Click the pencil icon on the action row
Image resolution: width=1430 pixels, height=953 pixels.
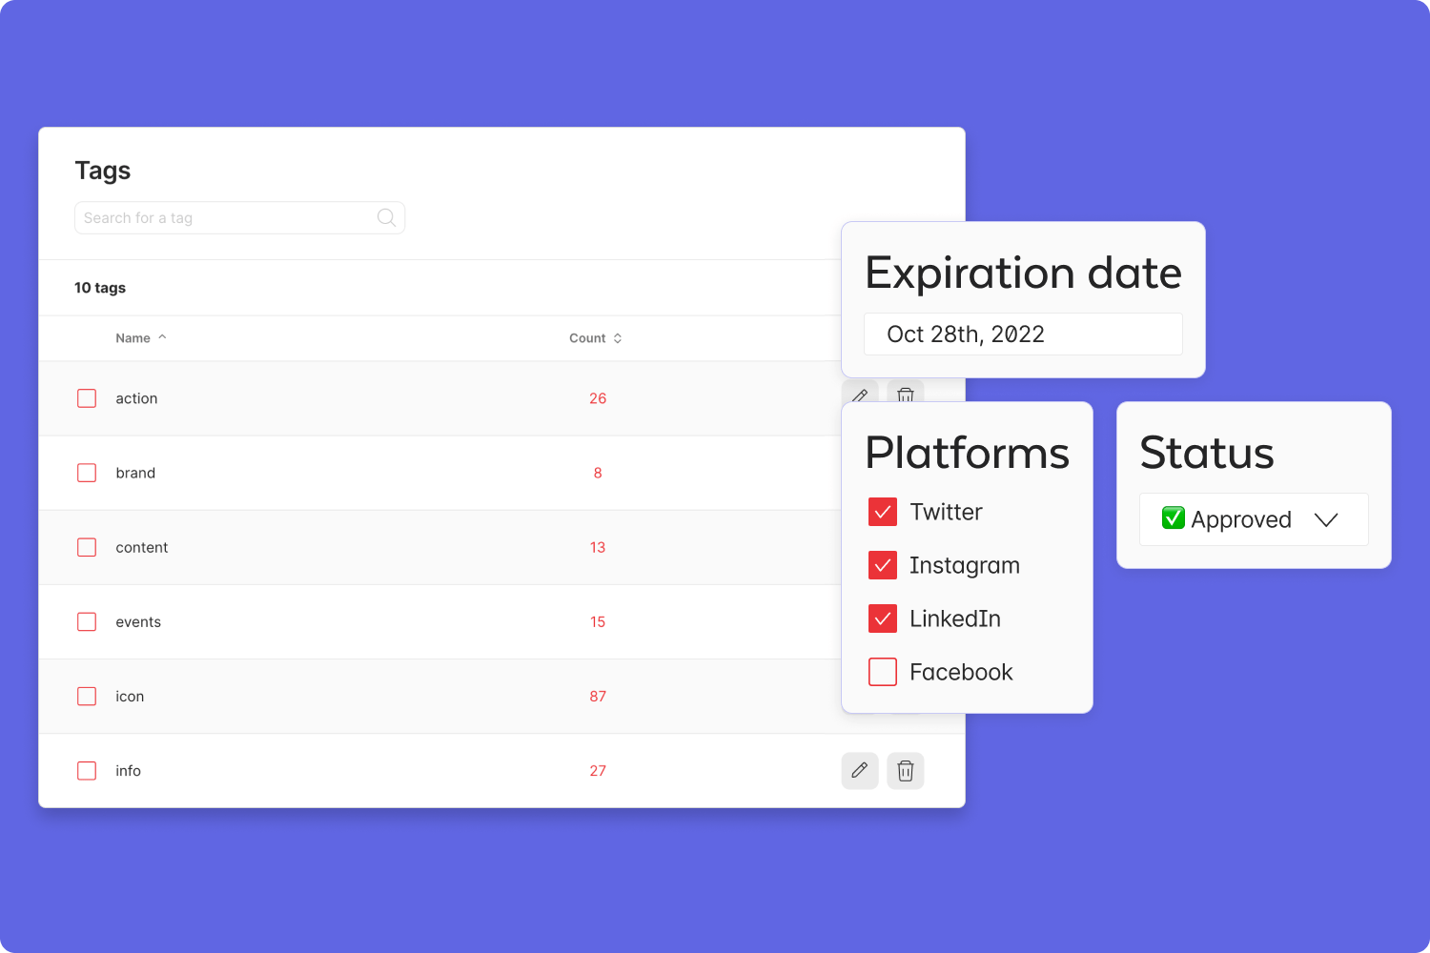point(860,397)
